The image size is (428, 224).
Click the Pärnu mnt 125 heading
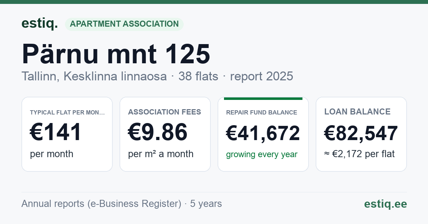[x=116, y=54]
